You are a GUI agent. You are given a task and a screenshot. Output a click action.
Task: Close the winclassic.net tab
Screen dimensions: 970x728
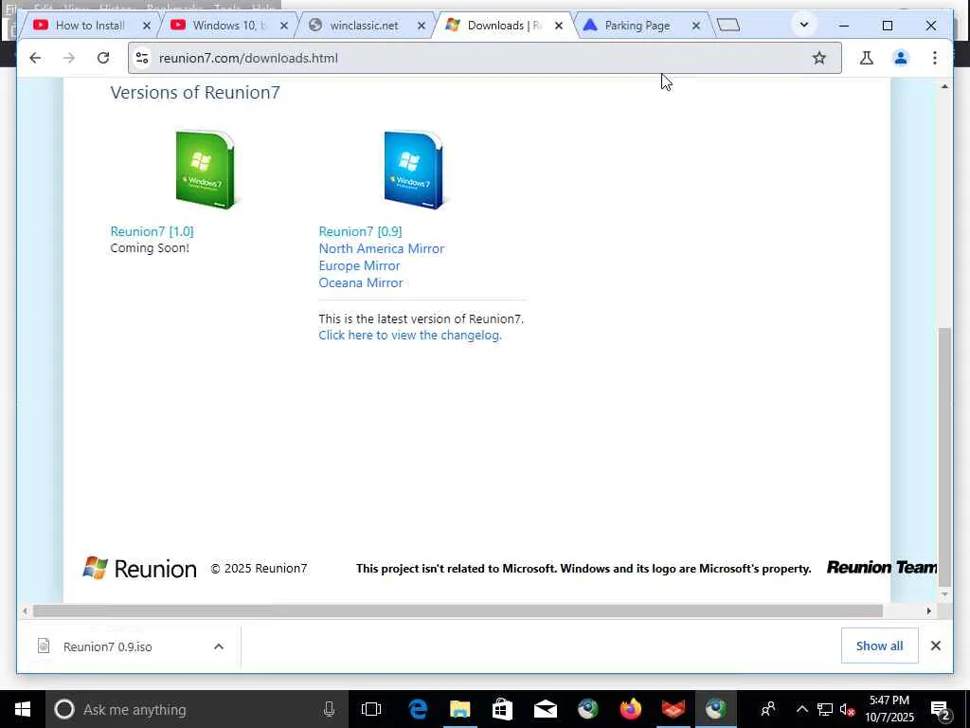(422, 26)
